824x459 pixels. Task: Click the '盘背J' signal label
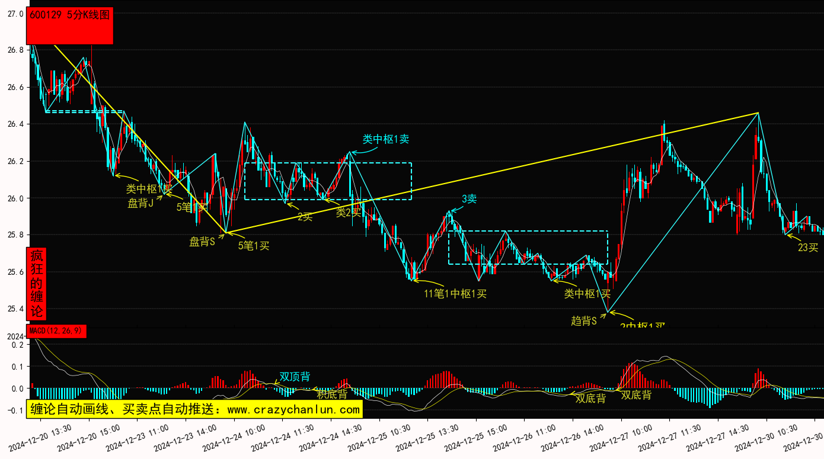(140, 203)
